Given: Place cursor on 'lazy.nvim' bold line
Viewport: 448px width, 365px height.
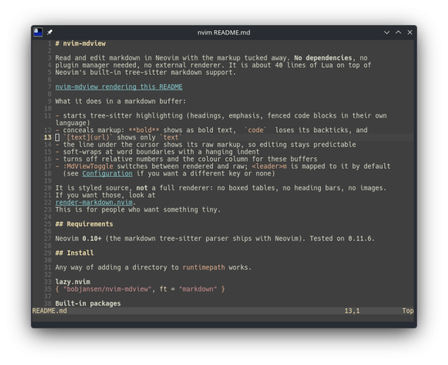Looking at the screenshot, I should pyautogui.click(x=72, y=282).
